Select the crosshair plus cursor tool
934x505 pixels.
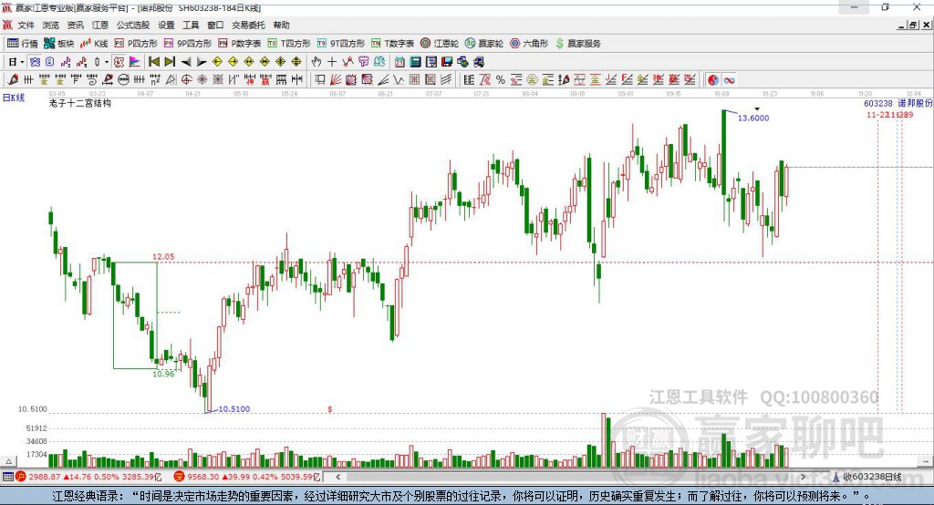(x=332, y=62)
